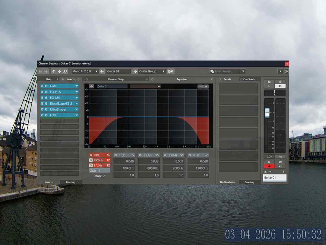Mute the Guitar 01 channel
Screen dimensions: 326x245
tap(269, 82)
